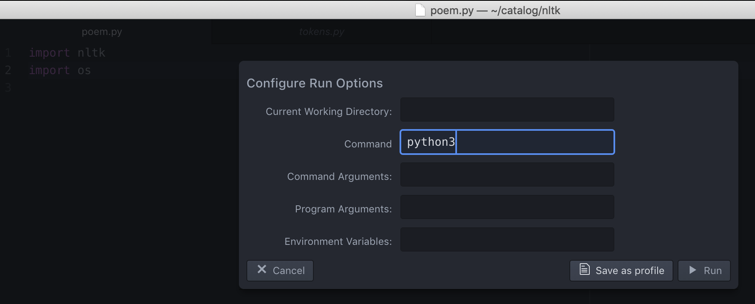Image resolution: width=755 pixels, height=304 pixels.
Task: Click the document icon in the title bar
Action: pos(420,10)
